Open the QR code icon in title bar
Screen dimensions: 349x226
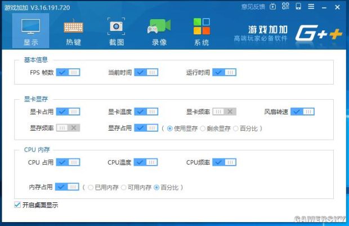286,7
